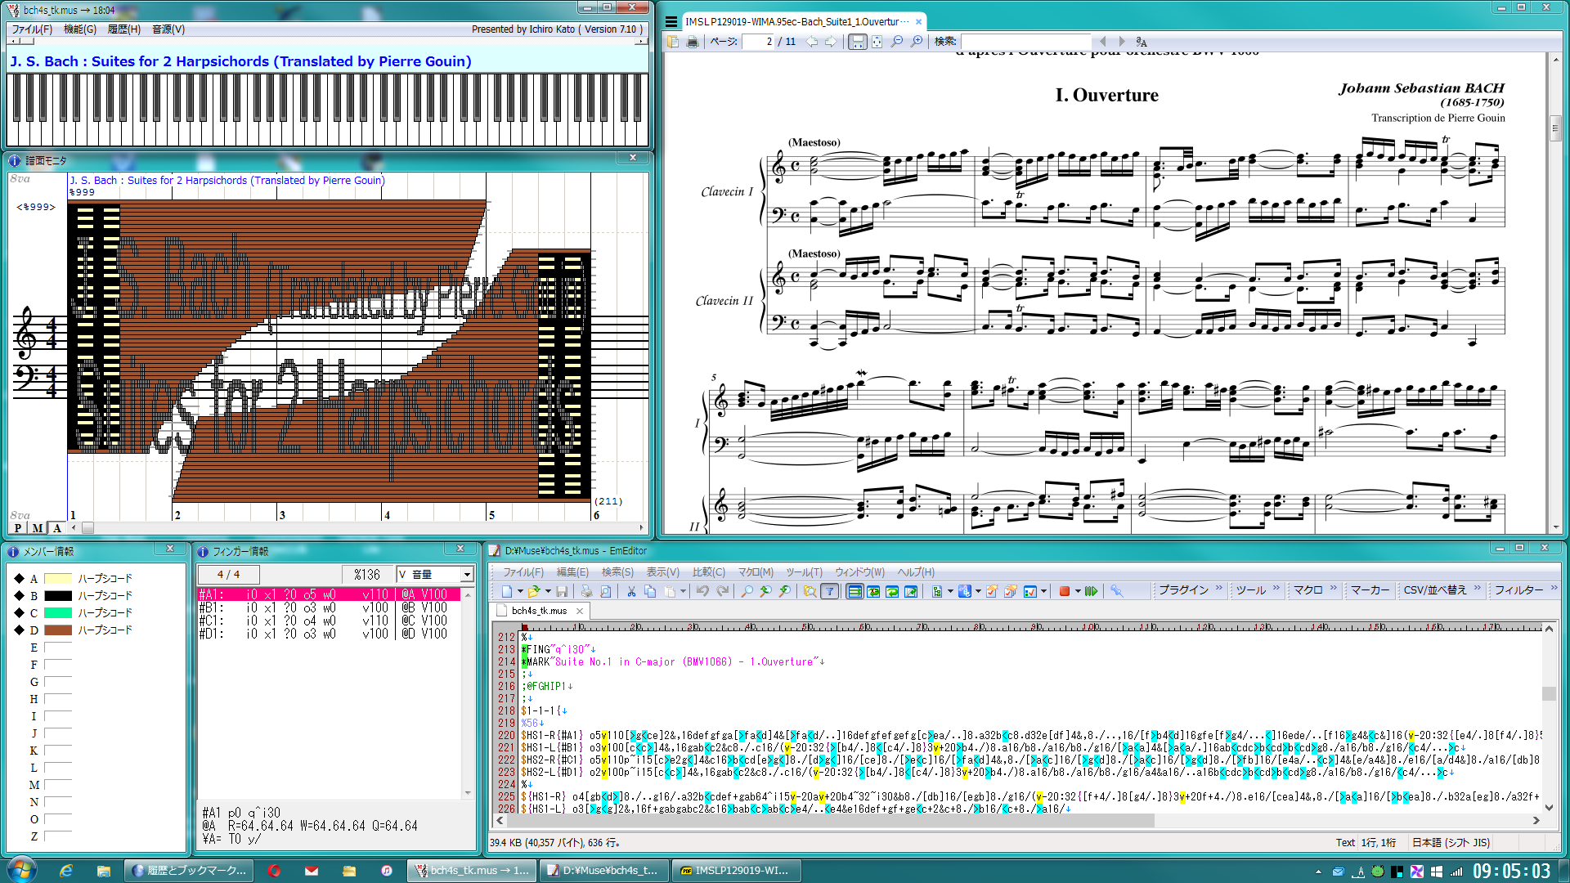Zoom in on the PDF score
Screen dimensions: 1570x883
917,42
